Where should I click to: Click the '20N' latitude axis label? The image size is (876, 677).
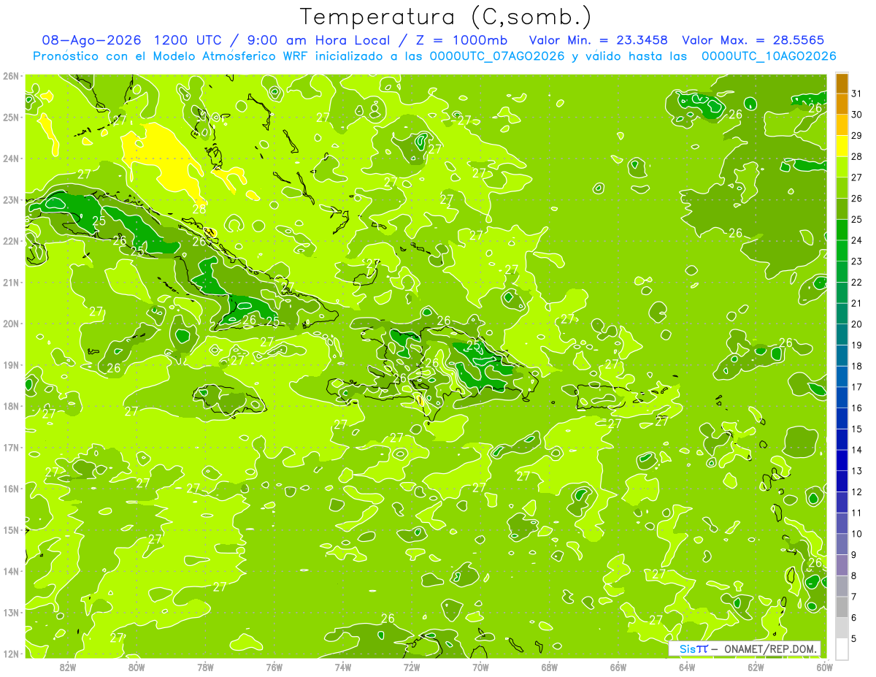click(x=11, y=324)
